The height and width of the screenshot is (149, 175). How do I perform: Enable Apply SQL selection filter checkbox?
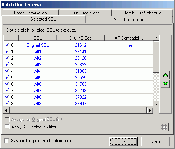coord(7,127)
